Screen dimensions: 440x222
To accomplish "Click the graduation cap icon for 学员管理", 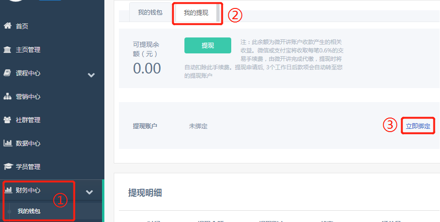I will (8, 166).
